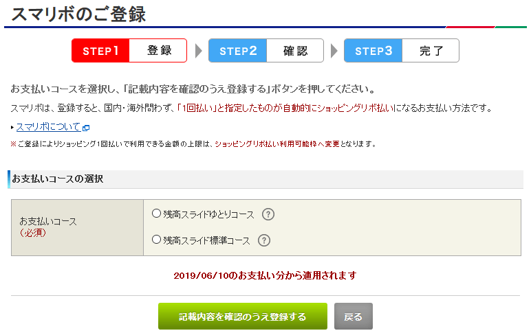Open help icon beside 残高スライド標準コース

click(264, 240)
